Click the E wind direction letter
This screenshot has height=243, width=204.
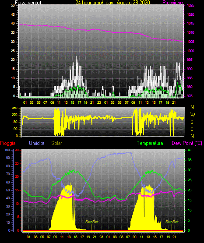(x=192, y=129)
